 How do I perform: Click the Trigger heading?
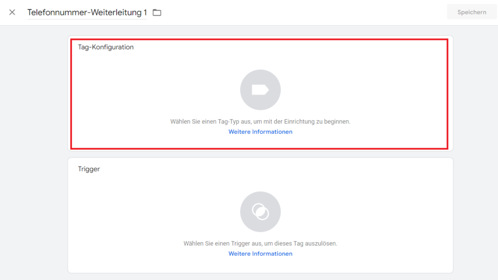[x=89, y=169]
